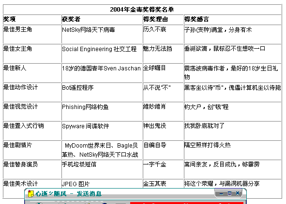Click the Phishing网络钓鱼 cell
286x204 pixels.
tap(102, 111)
